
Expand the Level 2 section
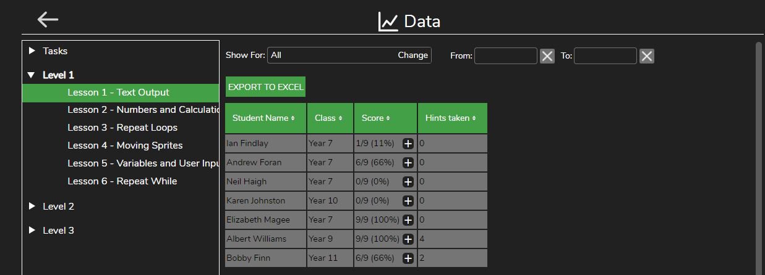(32, 207)
